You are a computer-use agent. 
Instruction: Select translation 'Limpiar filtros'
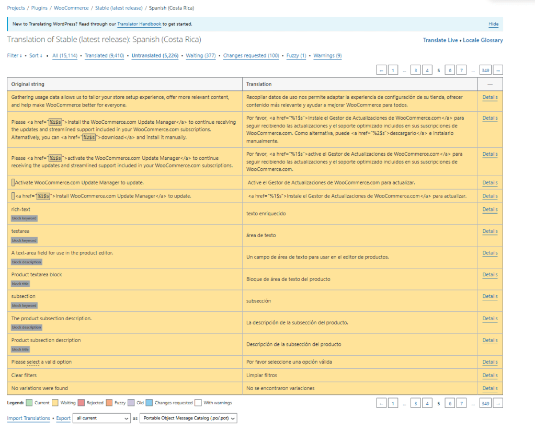(x=261, y=375)
